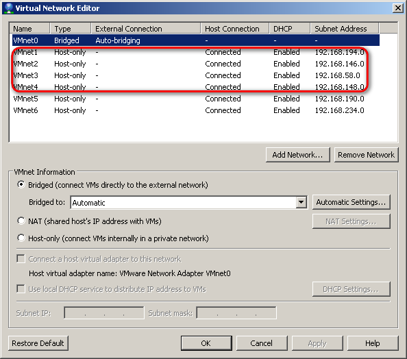
Task: Select the Bridged radio button
Action: (21, 185)
